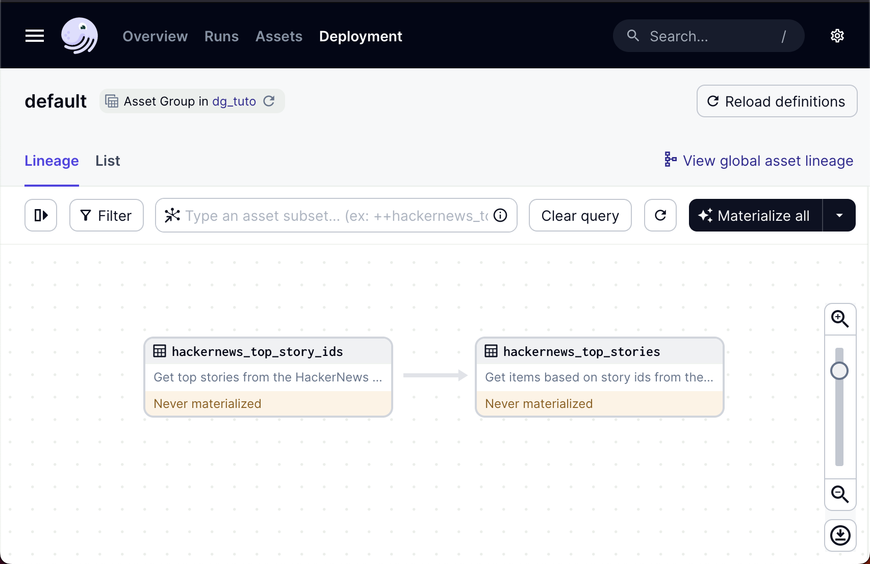
Task: Click the Dagster octopus logo
Action: pyautogui.click(x=79, y=36)
